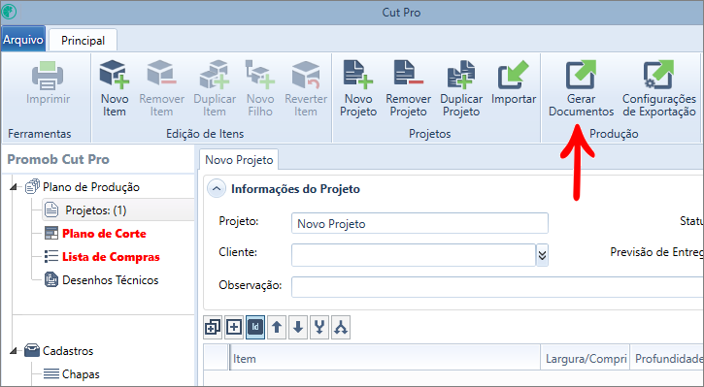Screen dimensions: 704x387
Task: Collapse the Informações do Projeto section
Action: 217,189
